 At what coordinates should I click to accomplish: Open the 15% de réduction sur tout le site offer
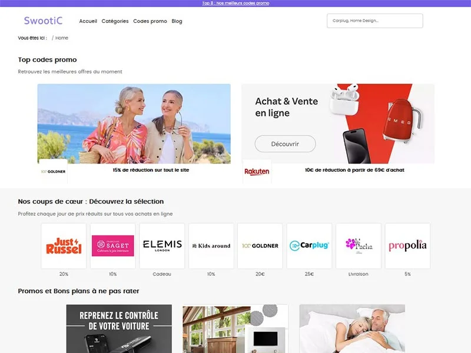click(x=151, y=170)
